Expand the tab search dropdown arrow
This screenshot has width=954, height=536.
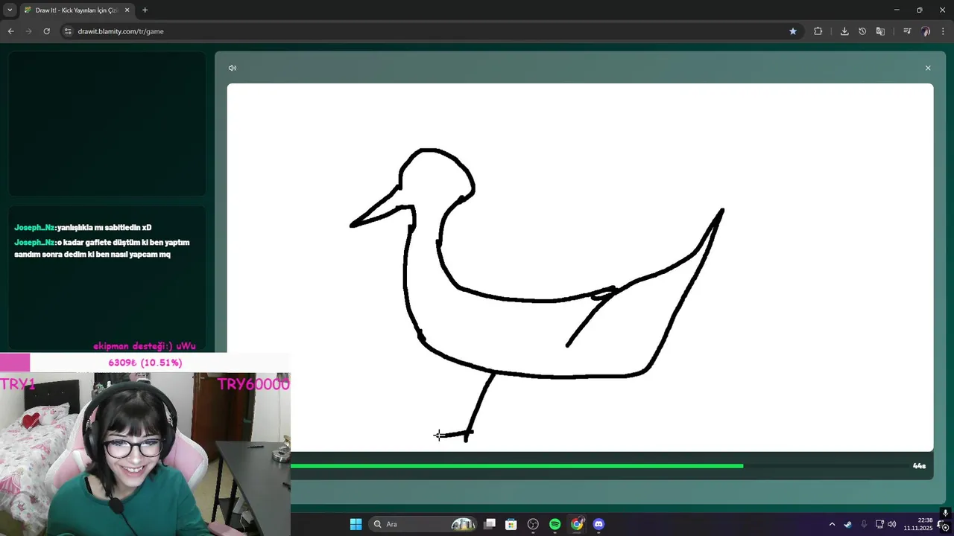tap(10, 10)
